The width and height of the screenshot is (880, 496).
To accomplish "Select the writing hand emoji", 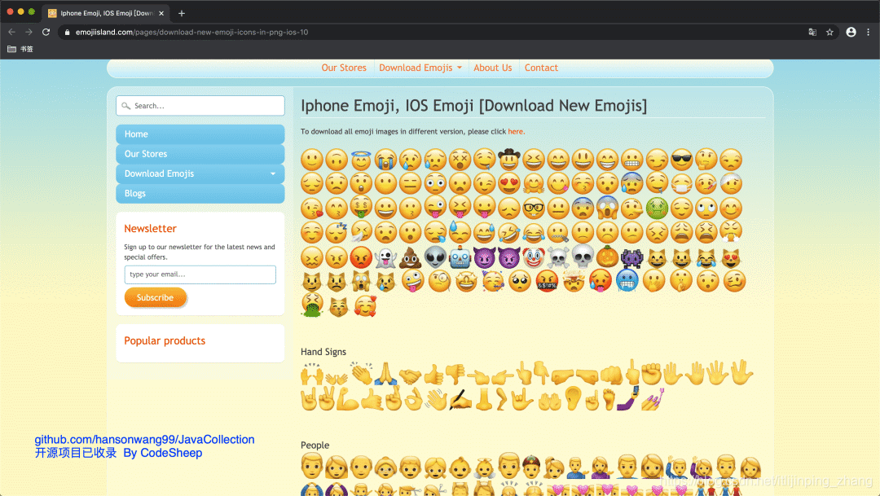I will tap(460, 400).
